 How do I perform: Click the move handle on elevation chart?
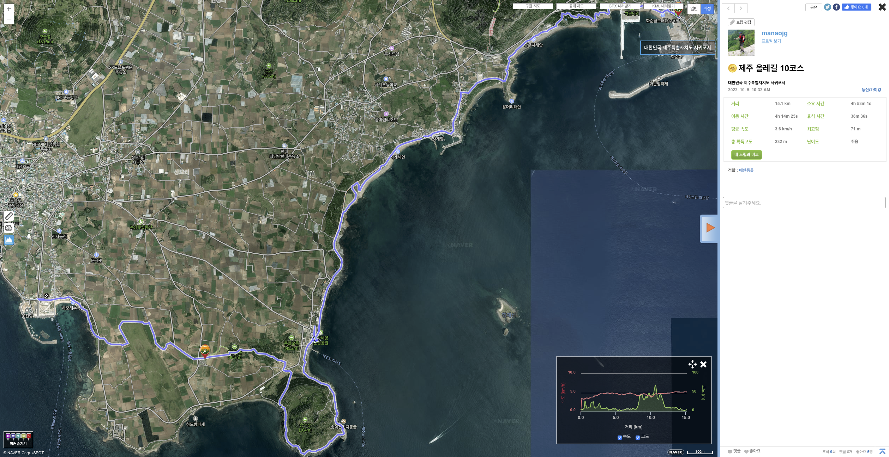692,364
